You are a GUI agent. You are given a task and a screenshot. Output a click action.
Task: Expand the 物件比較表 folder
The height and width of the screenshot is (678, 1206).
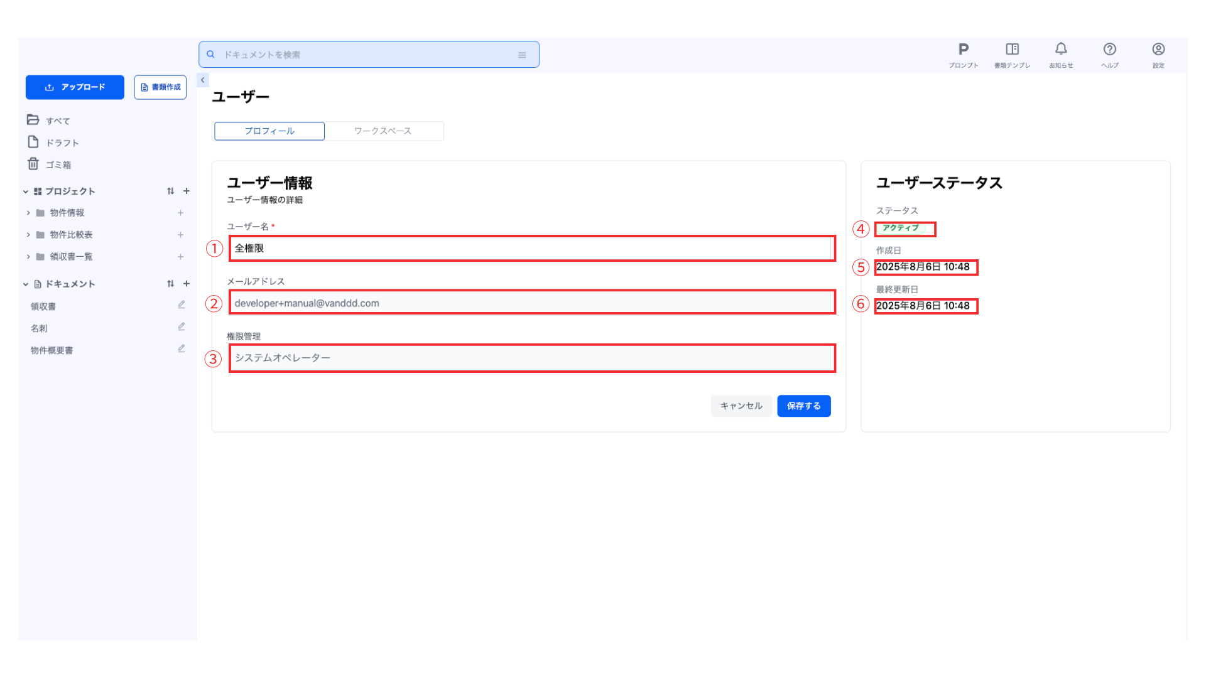[28, 235]
